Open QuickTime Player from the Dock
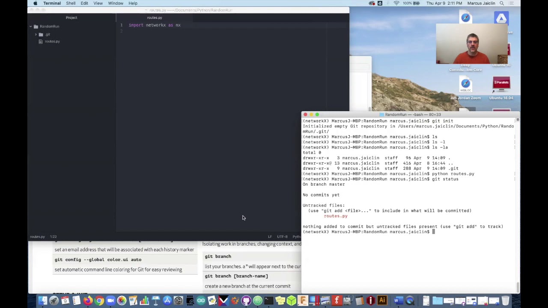The image size is (548, 308). 410,301
